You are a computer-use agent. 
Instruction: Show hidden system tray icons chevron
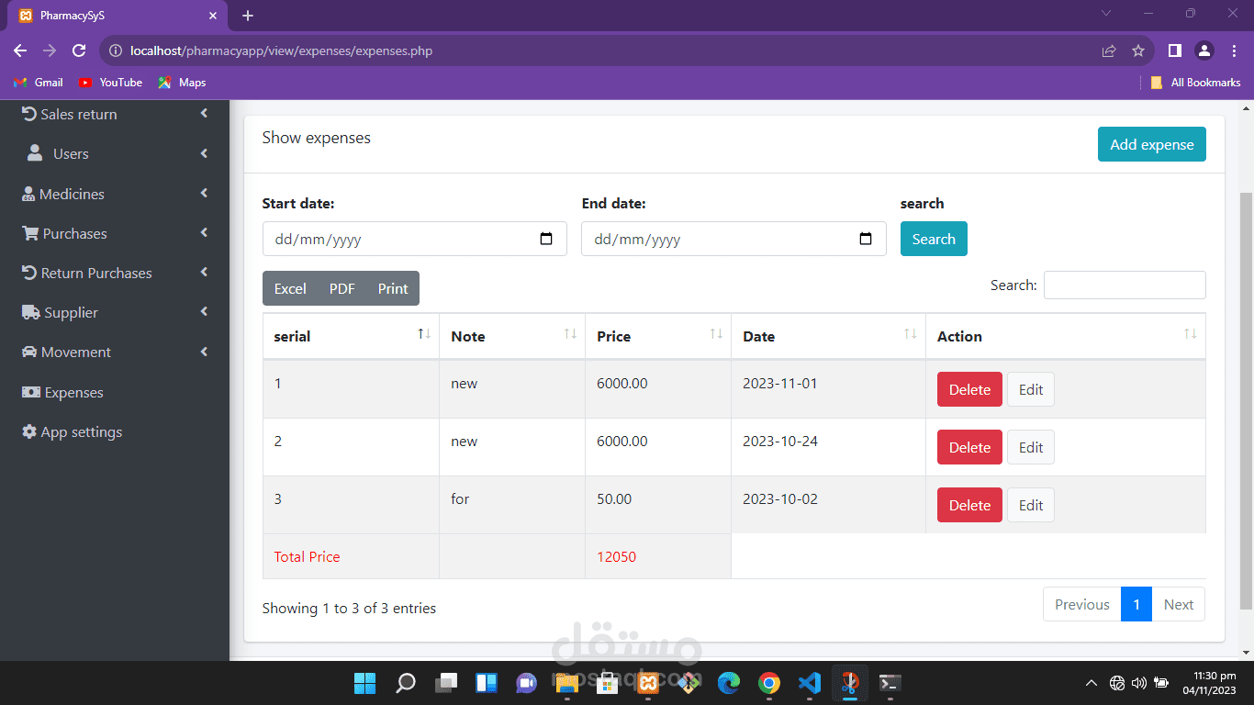(x=1091, y=683)
